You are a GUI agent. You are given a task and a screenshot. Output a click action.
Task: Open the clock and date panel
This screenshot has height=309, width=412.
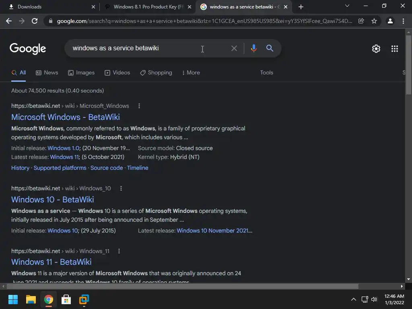(x=394, y=299)
